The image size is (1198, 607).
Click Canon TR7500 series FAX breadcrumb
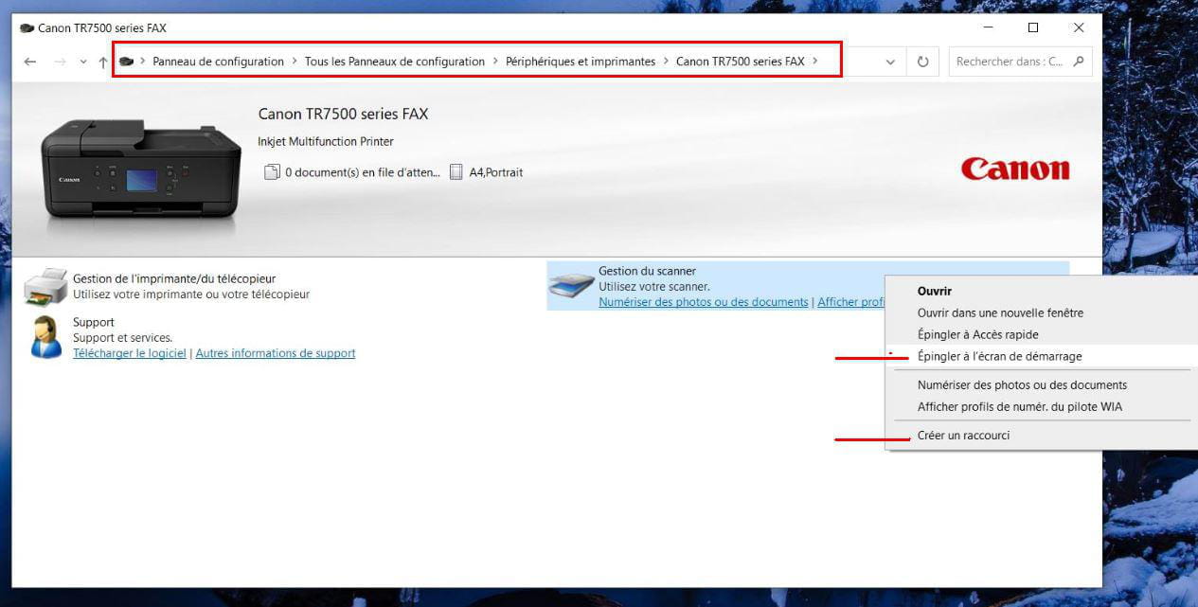click(741, 62)
